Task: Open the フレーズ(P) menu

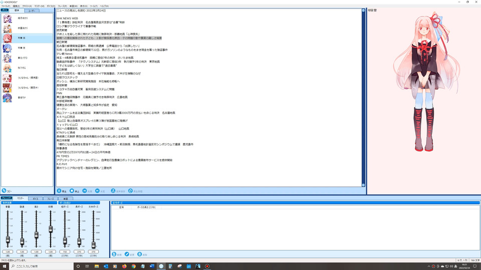Action: (x=62, y=6)
